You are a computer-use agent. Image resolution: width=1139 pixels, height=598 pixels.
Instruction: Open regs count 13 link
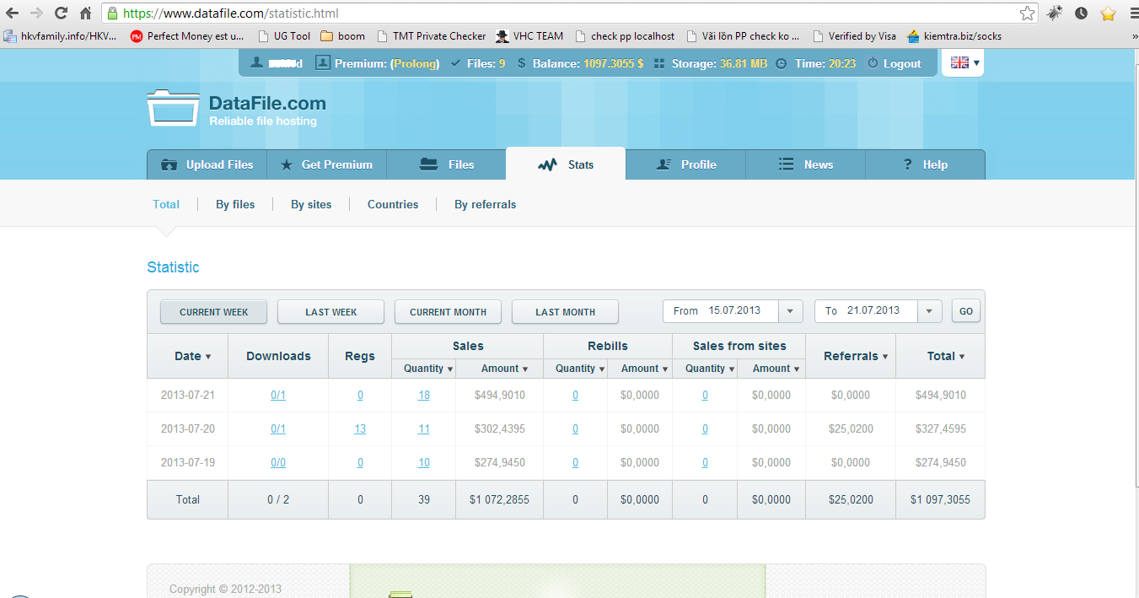coord(360,428)
